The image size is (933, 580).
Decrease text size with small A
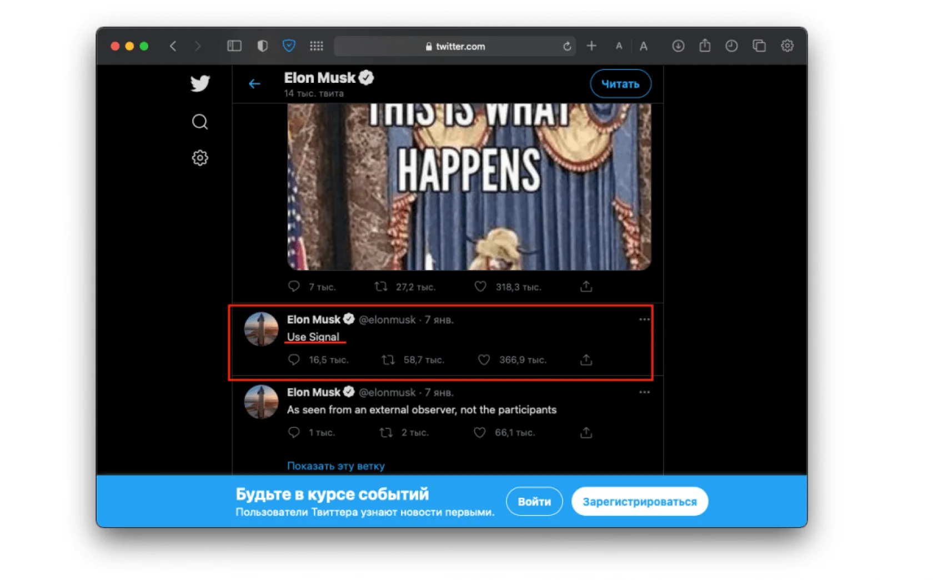pyautogui.click(x=619, y=46)
